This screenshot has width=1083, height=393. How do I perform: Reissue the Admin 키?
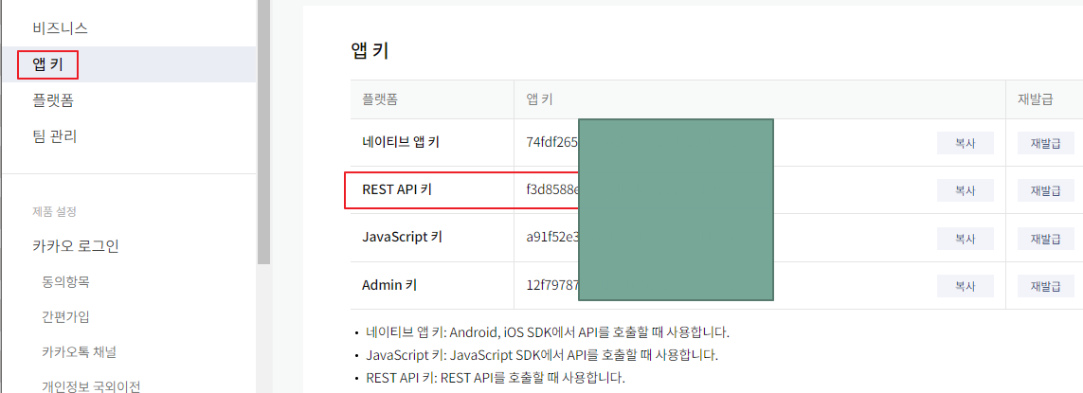click(x=1045, y=285)
